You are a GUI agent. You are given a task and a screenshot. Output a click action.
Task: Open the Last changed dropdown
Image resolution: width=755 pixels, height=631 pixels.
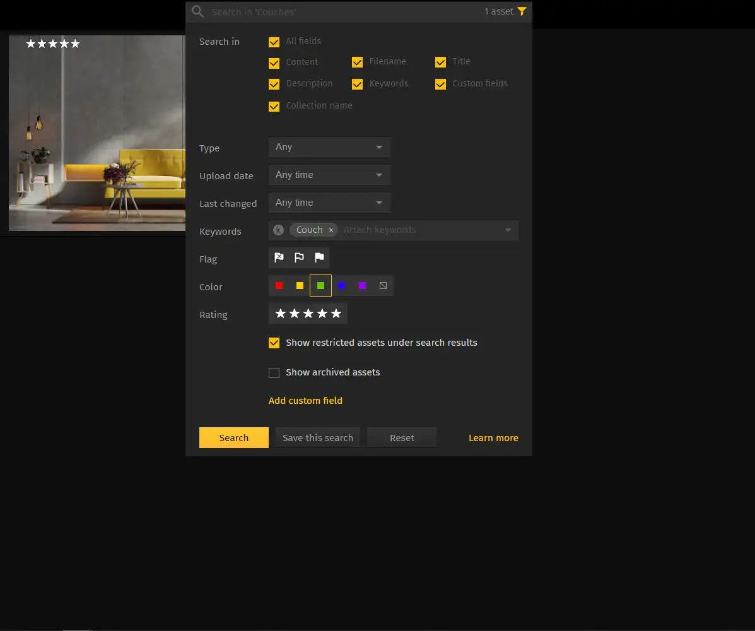329,202
